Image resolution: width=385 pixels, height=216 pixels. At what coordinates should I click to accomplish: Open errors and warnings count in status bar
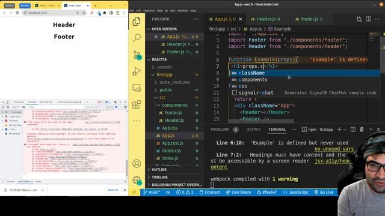click(x=185, y=192)
